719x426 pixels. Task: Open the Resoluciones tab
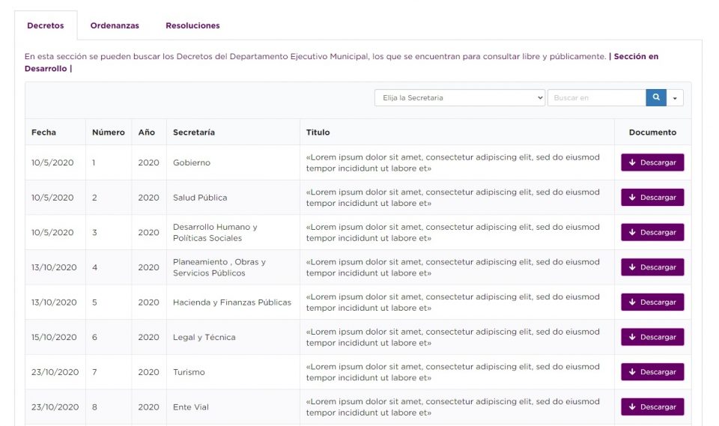click(x=192, y=25)
